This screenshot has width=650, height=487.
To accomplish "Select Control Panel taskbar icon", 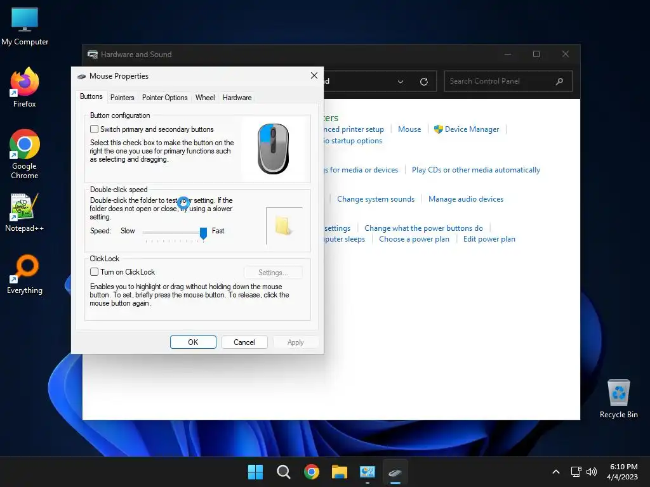I will (x=368, y=472).
